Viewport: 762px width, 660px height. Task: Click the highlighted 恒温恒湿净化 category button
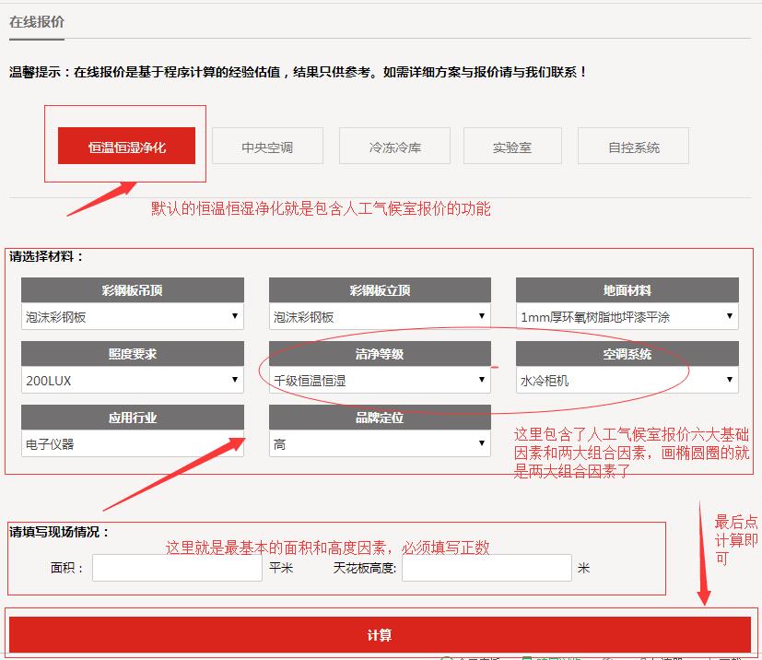tap(126, 146)
